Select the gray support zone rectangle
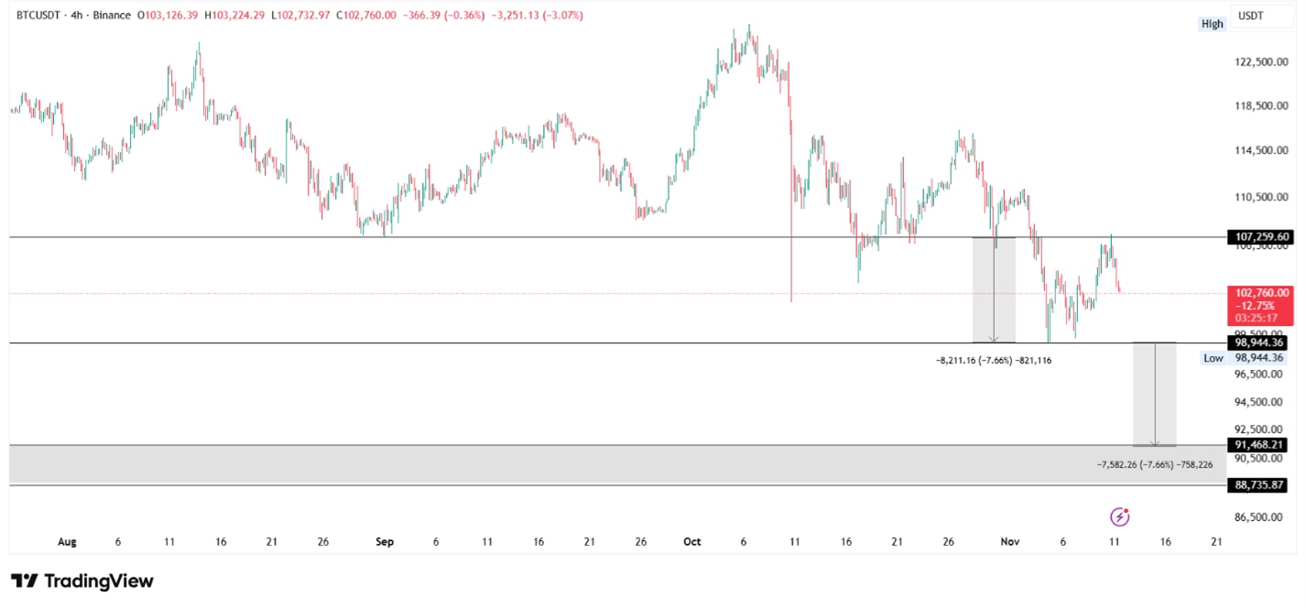 tap(550, 465)
